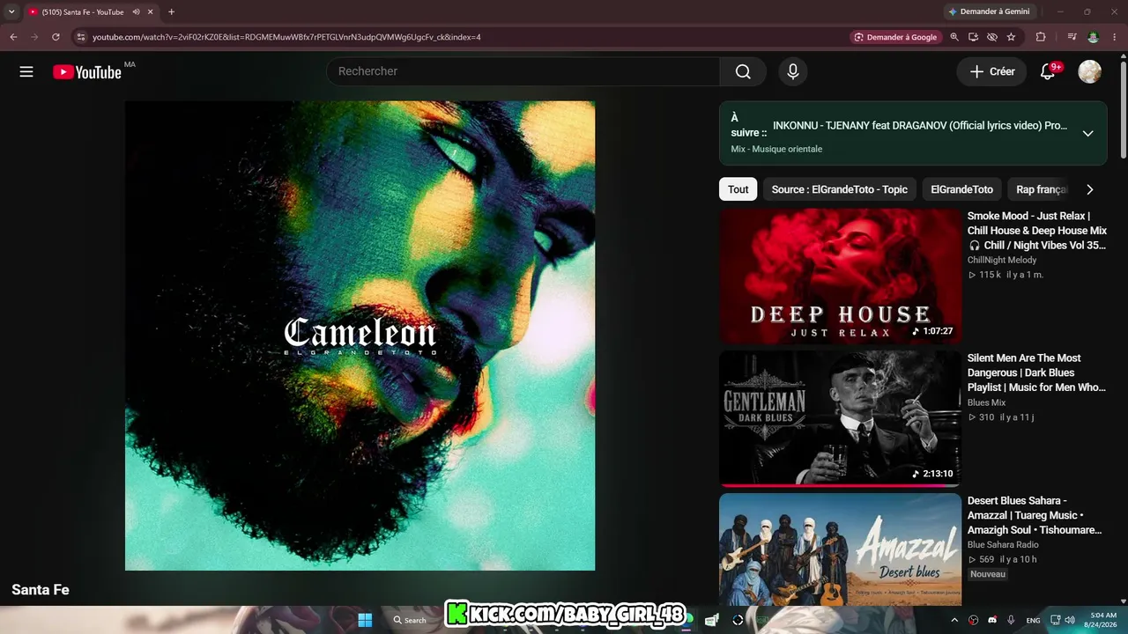Open YouTube notifications bell
Viewport: 1128px width, 634px height.
tap(1048, 71)
